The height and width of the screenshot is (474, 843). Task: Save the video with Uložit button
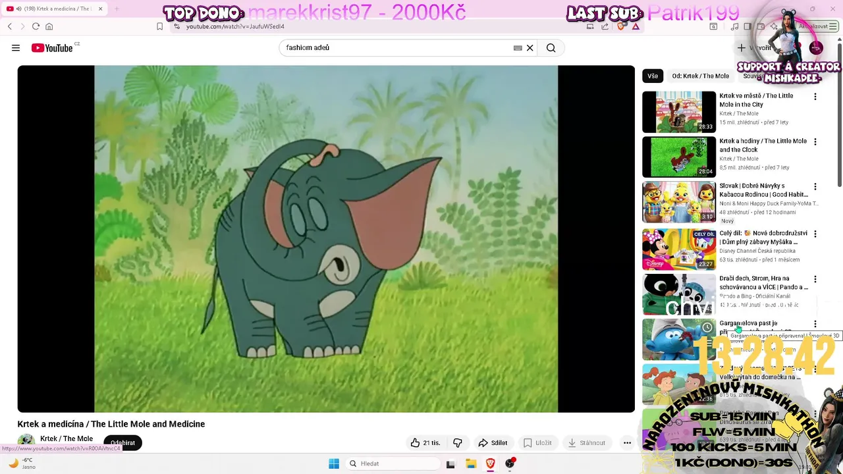(x=537, y=443)
